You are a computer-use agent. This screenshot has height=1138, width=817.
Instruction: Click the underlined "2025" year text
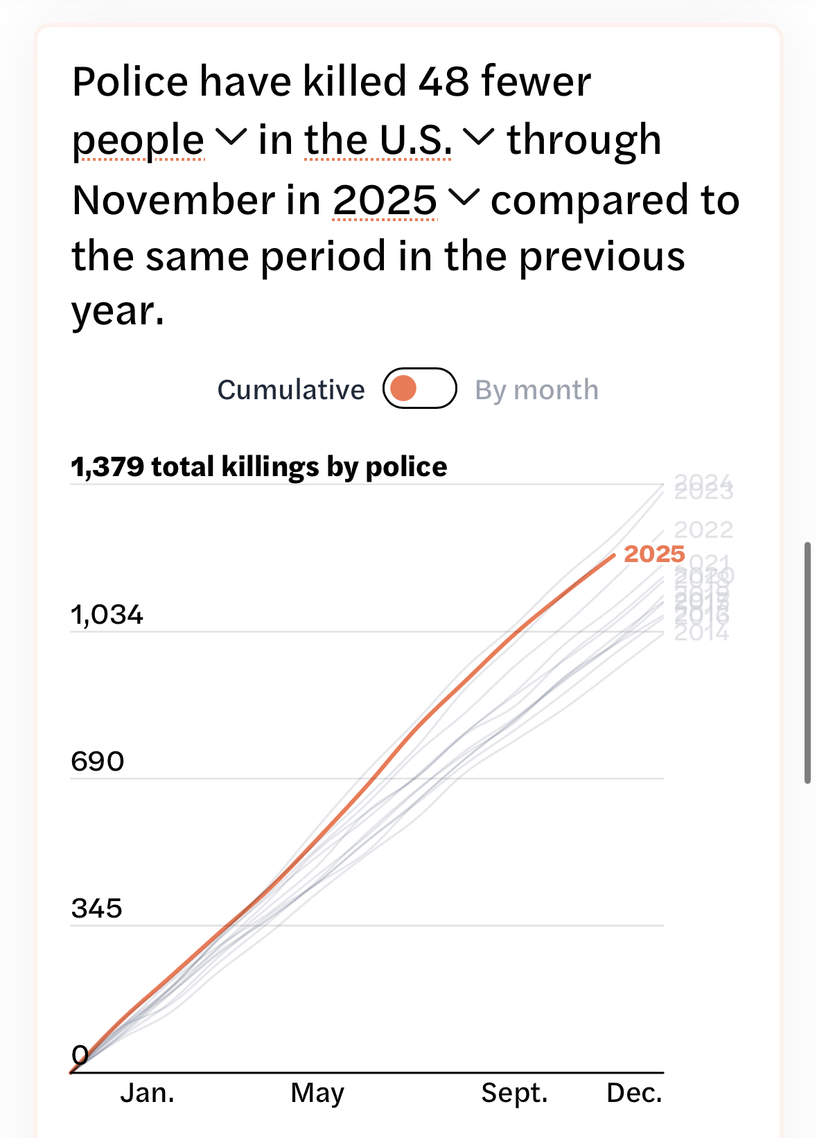point(385,201)
